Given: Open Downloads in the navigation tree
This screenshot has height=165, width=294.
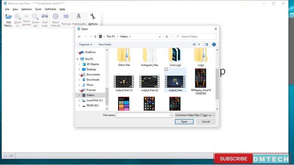Looking at the screenshot, I should click(x=93, y=80).
